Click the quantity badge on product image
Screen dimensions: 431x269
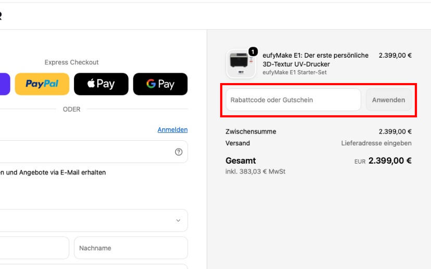tap(253, 51)
